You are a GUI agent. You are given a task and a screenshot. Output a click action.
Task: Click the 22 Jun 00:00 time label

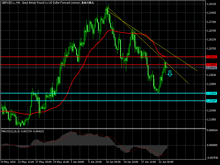coord(166,162)
